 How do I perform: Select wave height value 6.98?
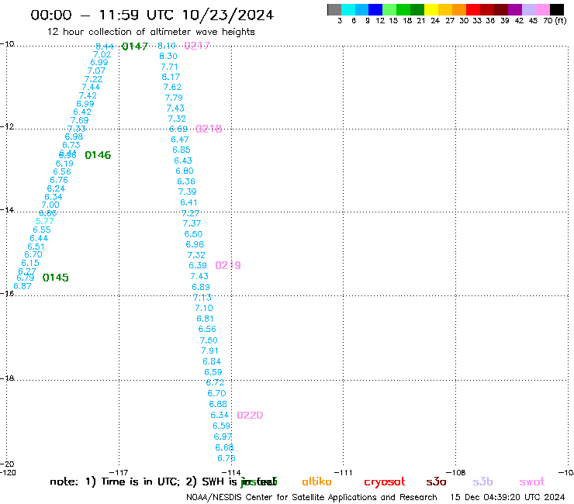74,136
